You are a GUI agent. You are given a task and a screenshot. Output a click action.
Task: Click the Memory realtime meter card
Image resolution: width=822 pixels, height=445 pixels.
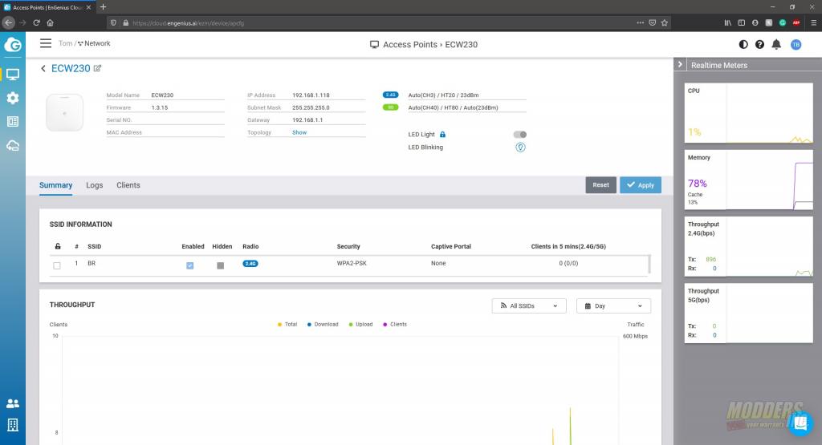pos(749,180)
